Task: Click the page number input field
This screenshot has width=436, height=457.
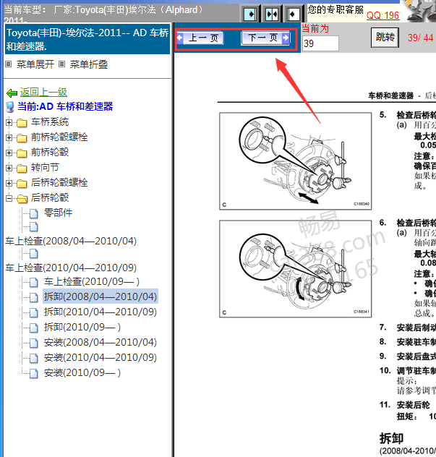Action: pyautogui.click(x=320, y=43)
